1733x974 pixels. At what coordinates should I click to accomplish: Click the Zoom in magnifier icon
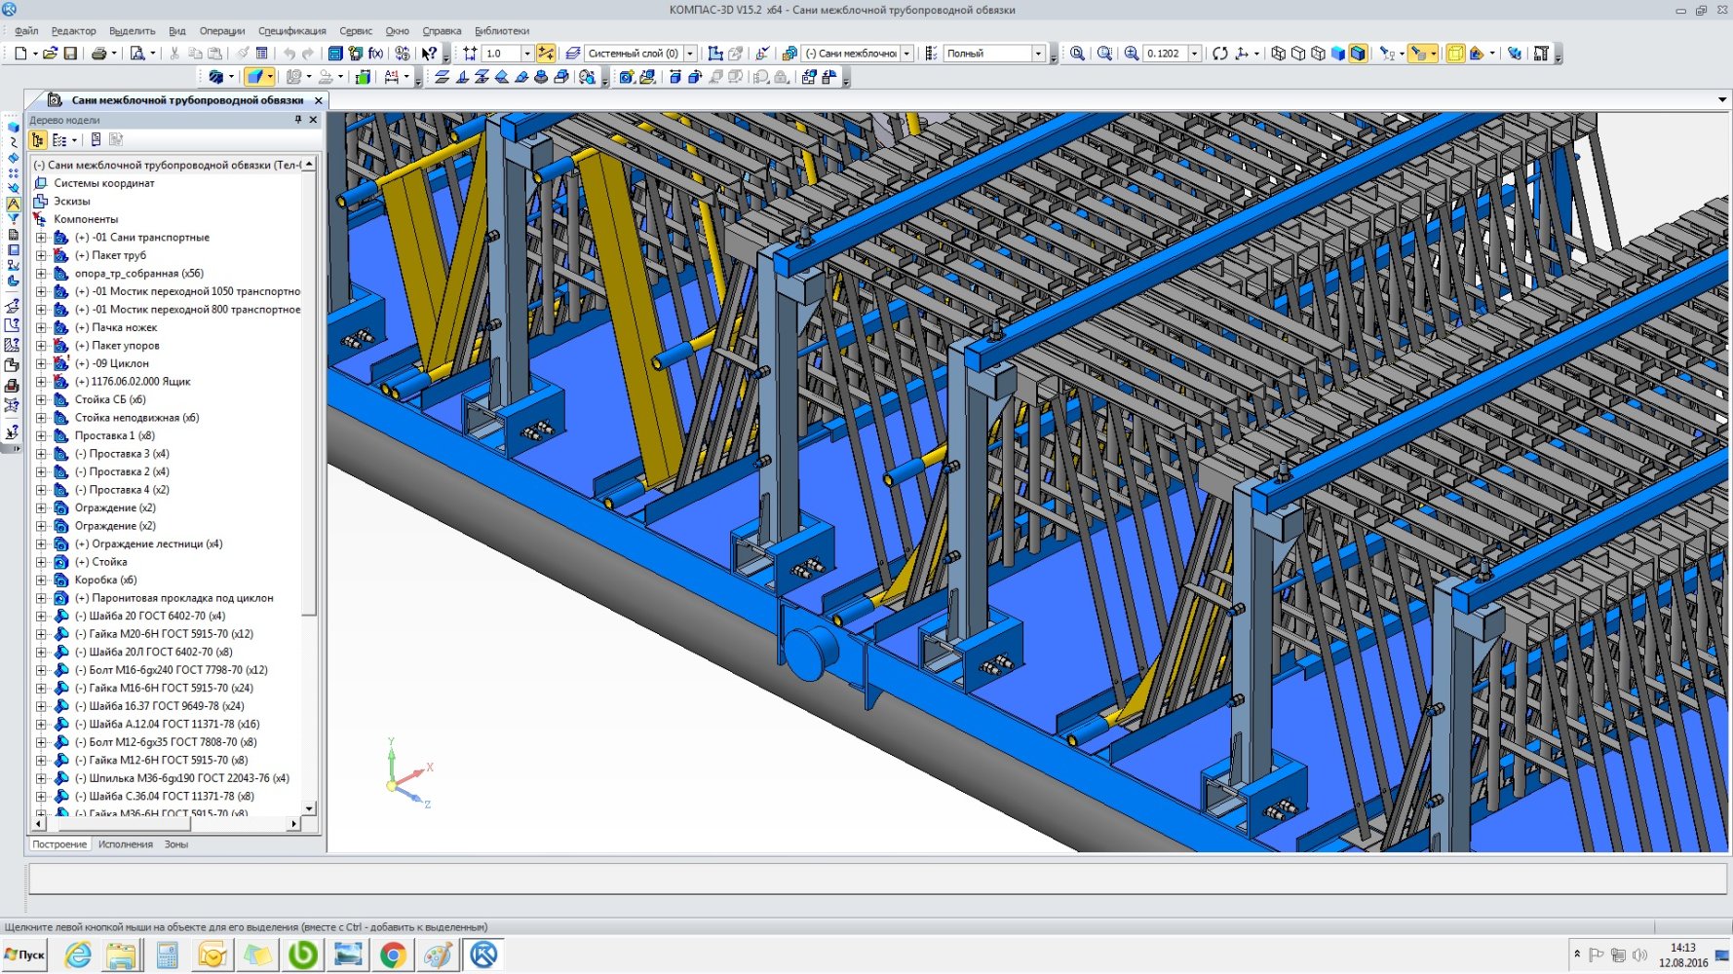tap(1132, 54)
